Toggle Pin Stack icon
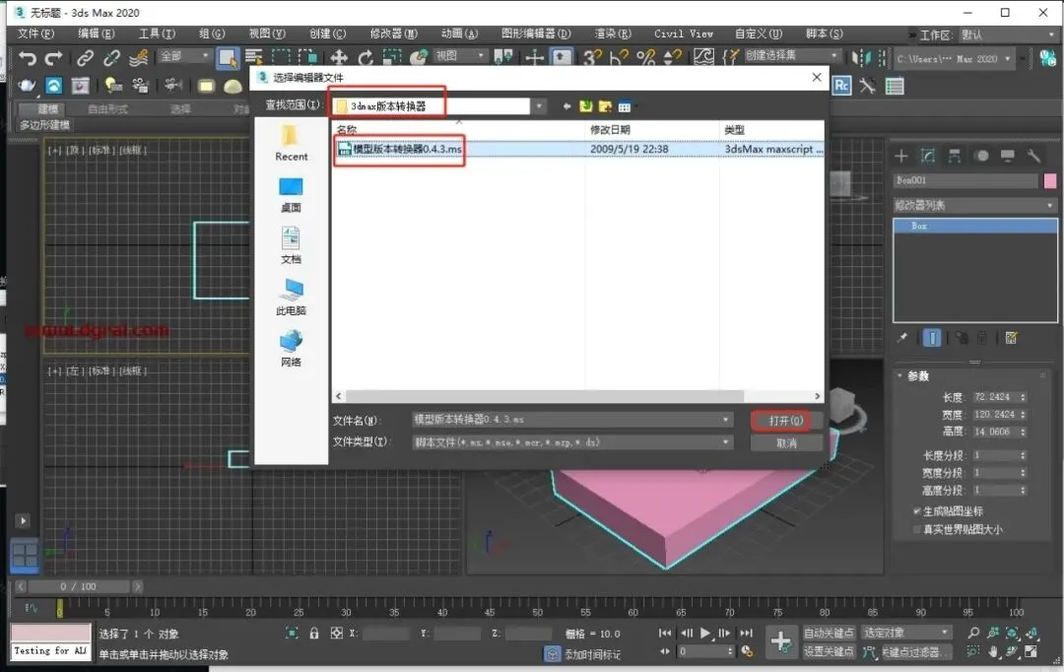The width and height of the screenshot is (1064, 672). [901, 338]
